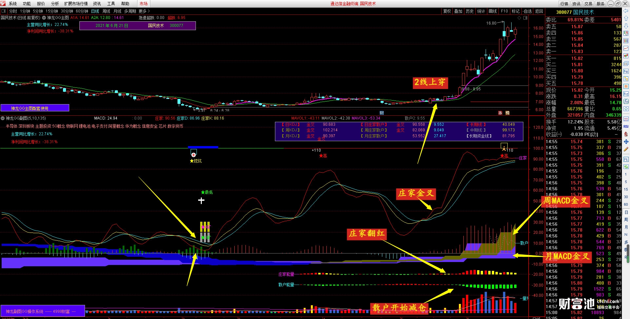This screenshot has width=630, height=319.
Task: Click the application logo at top left
Action: pyautogui.click(x=3, y=3)
